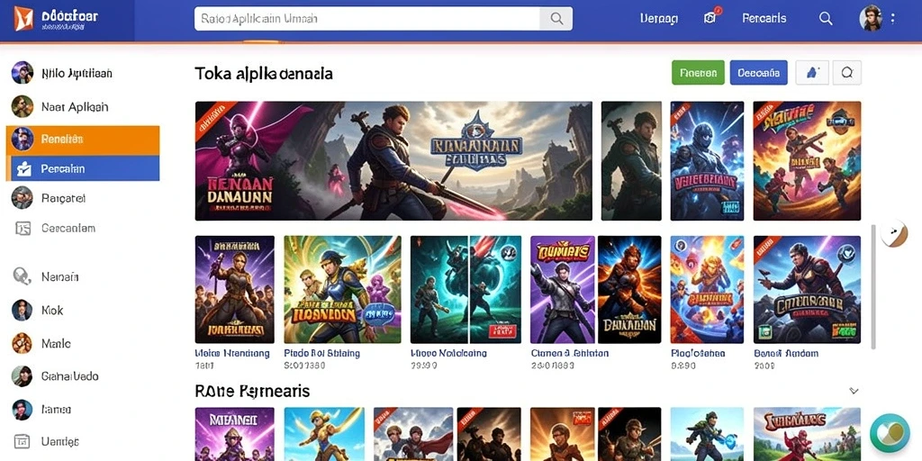This screenshot has width=922, height=461.
Task: Click the blue thumbs-up icon button
Action: [x=812, y=72]
